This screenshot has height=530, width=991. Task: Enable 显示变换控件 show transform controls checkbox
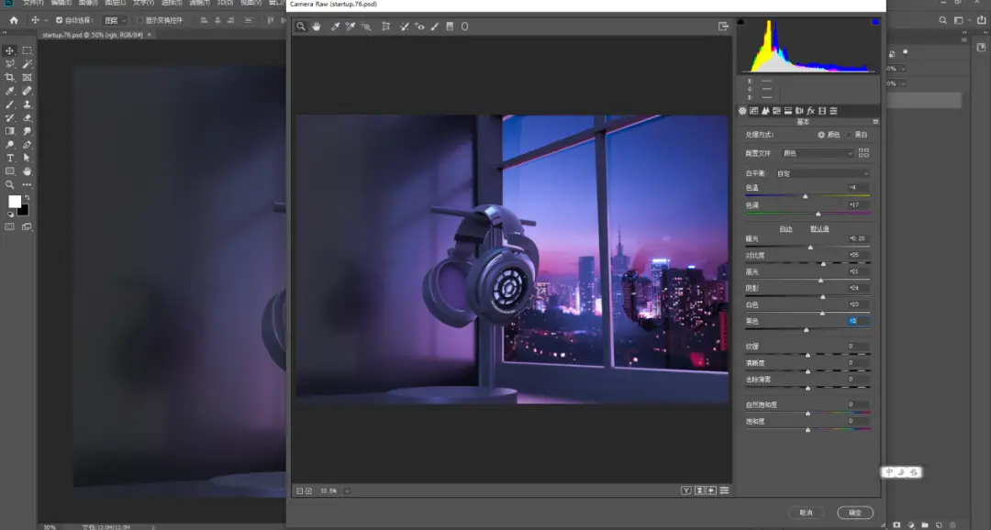(139, 20)
